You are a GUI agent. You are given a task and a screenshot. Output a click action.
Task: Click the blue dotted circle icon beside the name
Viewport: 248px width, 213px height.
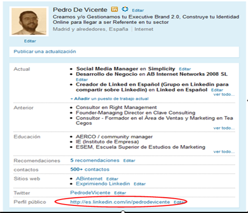pyautogui.click(x=125, y=9)
